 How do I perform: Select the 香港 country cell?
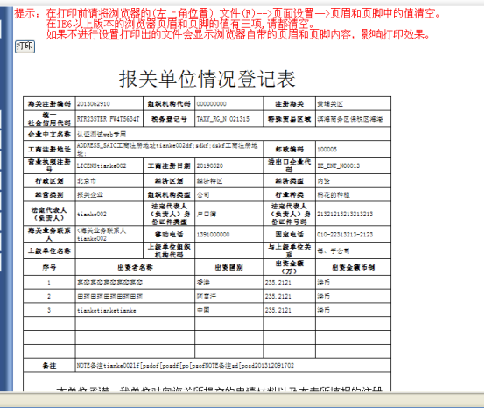coord(228,283)
